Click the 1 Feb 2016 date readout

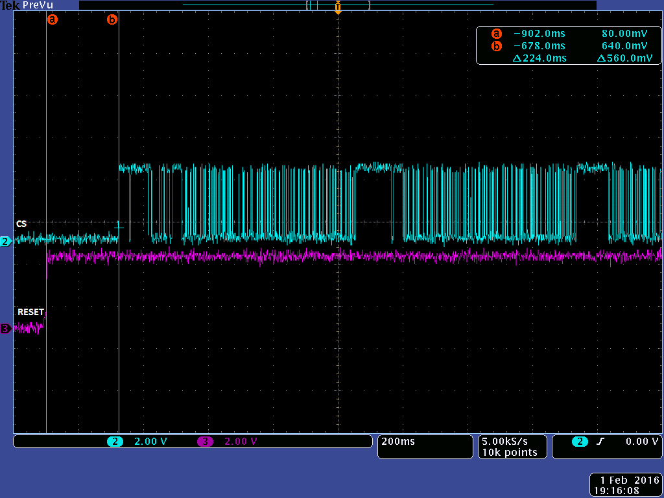630,480
